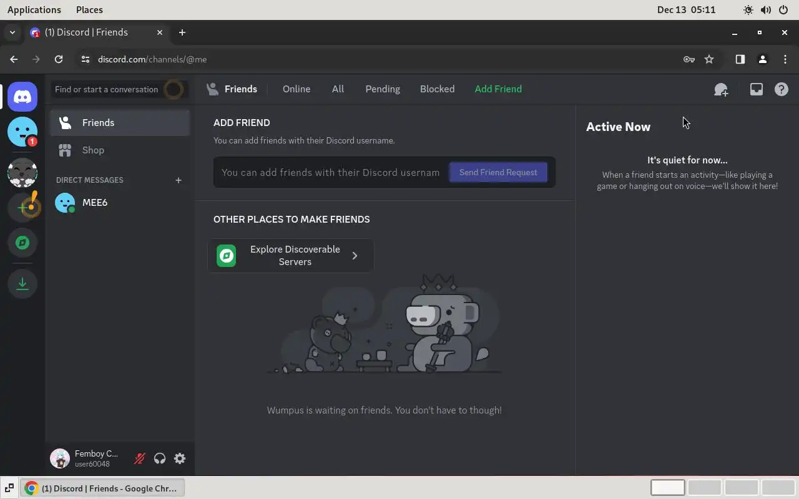Bookmark this page with star icon

pos(709,59)
